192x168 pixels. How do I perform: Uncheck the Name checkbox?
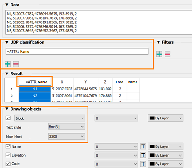point(8,146)
